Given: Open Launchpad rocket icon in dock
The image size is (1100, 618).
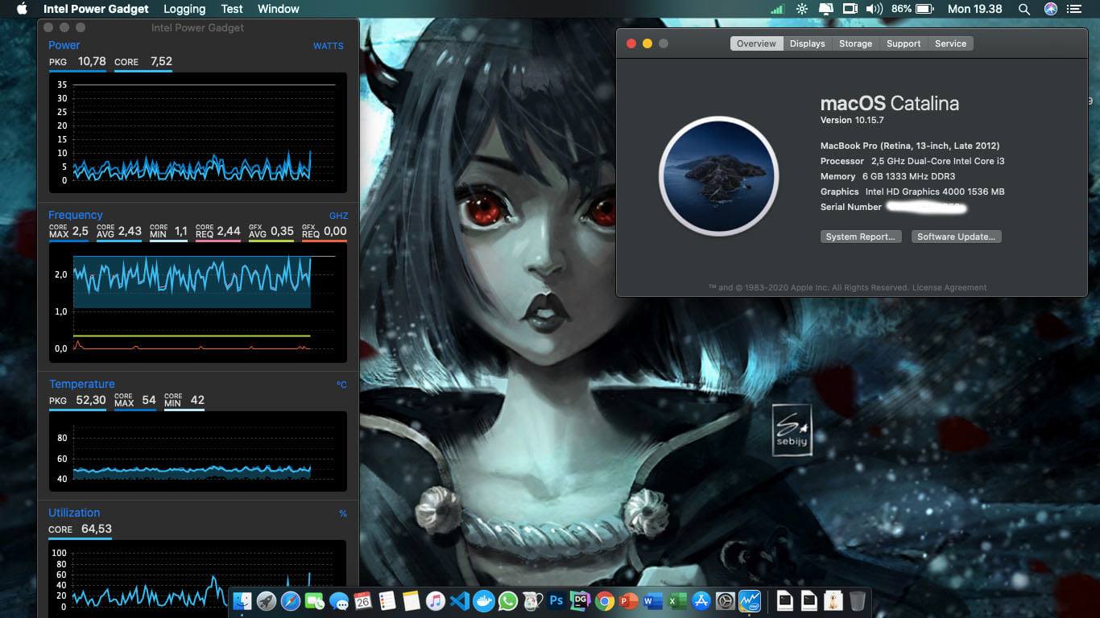Looking at the screenshot, I should coord(267,601).
